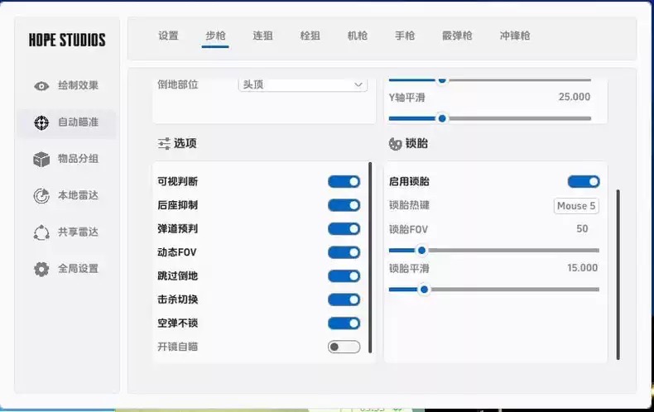Screen dimensions: 654x412
Task: Disable the 可视判断 toggle
Action: [x=344, y=182]
